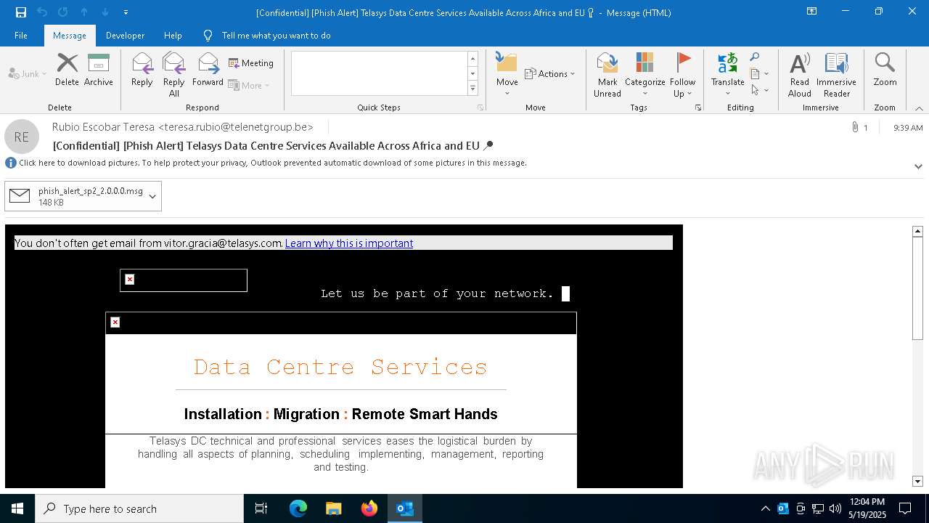
Task: Click the Find icon in Editing group
Action: click(755, 57)
